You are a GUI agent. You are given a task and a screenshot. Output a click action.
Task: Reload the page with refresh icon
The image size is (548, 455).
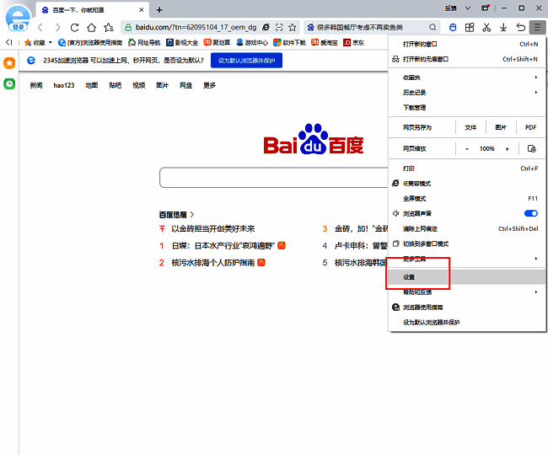click(74, 27)
